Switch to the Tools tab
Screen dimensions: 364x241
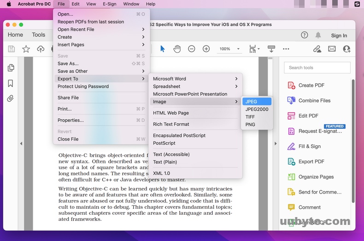[x=39, y=35]
